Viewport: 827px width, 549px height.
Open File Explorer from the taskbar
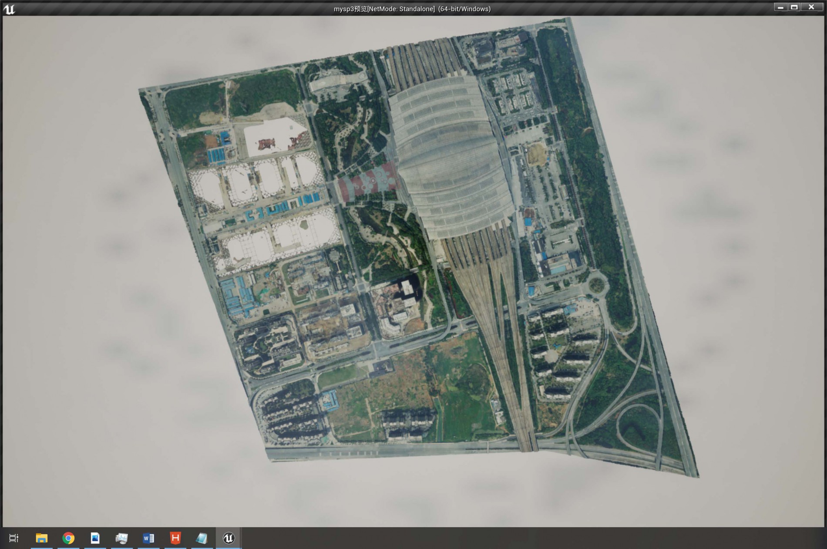[41, 538]
